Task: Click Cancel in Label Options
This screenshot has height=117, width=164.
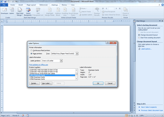Action: (x=110, y=83)
